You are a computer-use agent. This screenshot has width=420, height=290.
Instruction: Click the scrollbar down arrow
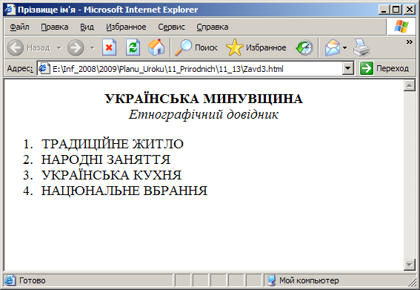[x=410, y=265]
